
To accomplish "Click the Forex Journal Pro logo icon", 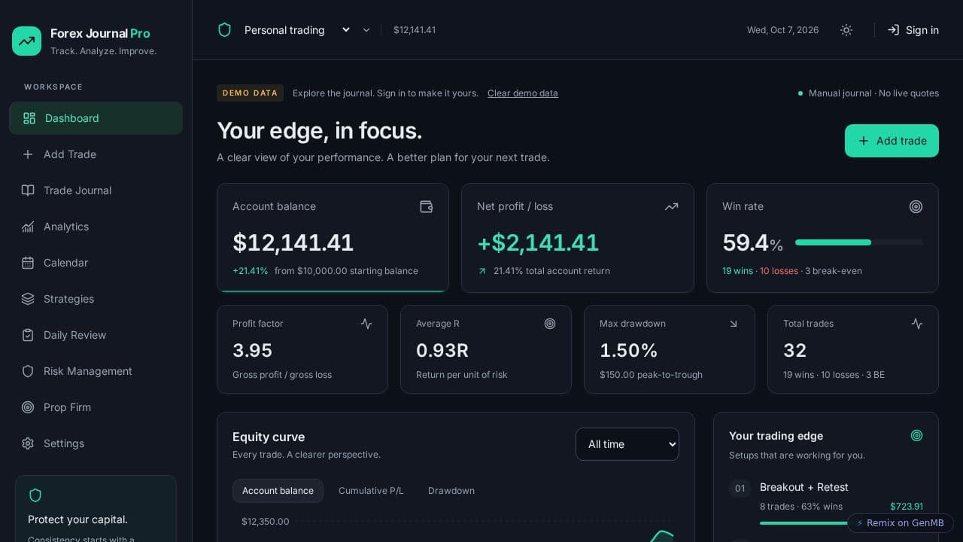I will [x=27, y=41].
